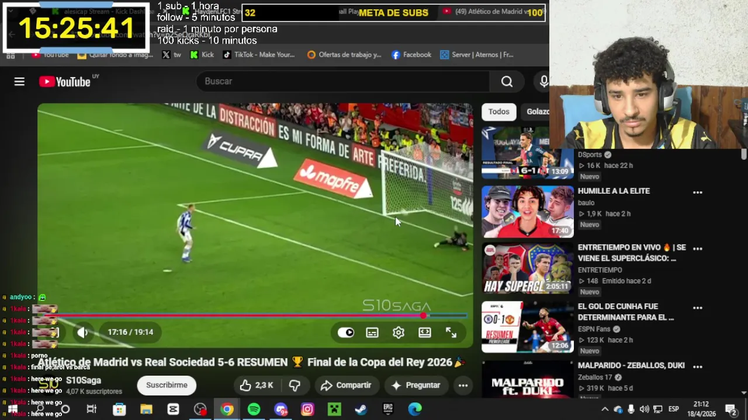Open the YouTube hamburger guide menu
Viewport: 748px width, 420px height.
tap(19, 82)
